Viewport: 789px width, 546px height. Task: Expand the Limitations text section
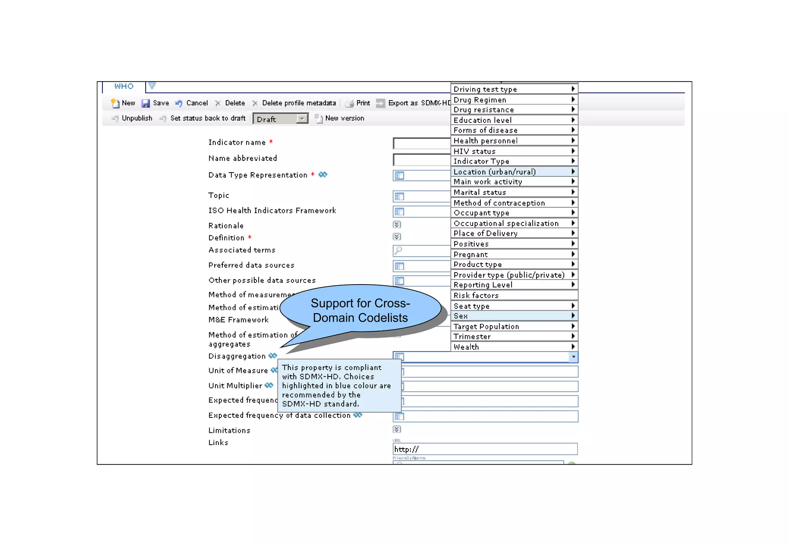(x=397, y=429)
